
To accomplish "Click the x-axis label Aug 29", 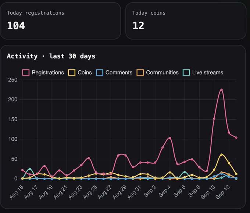I will [120, 192].
